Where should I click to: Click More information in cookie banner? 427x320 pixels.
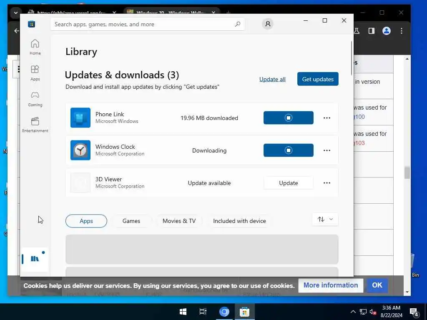coord(331,285)
